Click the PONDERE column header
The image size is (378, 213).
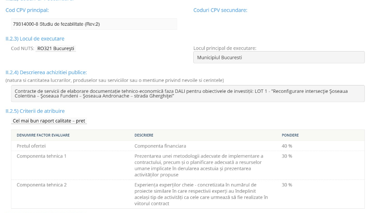(x=290, y=135)
